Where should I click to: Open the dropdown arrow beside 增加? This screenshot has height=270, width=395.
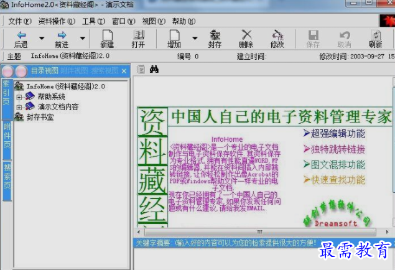[x=195, y=39]
